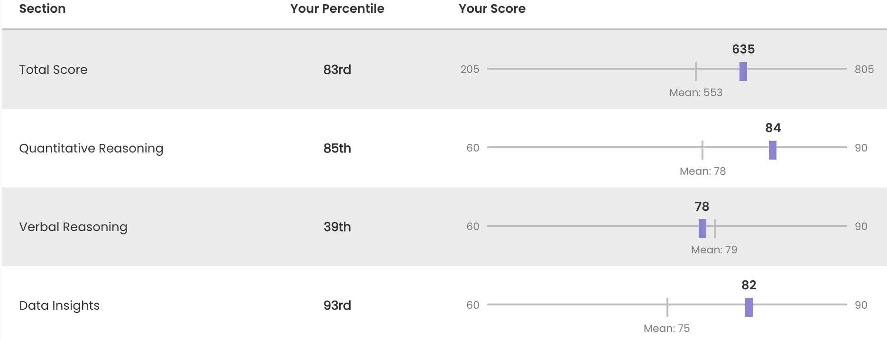The height and width of the screenshot is (340, 887).
Task: Click the "Total Score" row label
Action: pos(53,70)
